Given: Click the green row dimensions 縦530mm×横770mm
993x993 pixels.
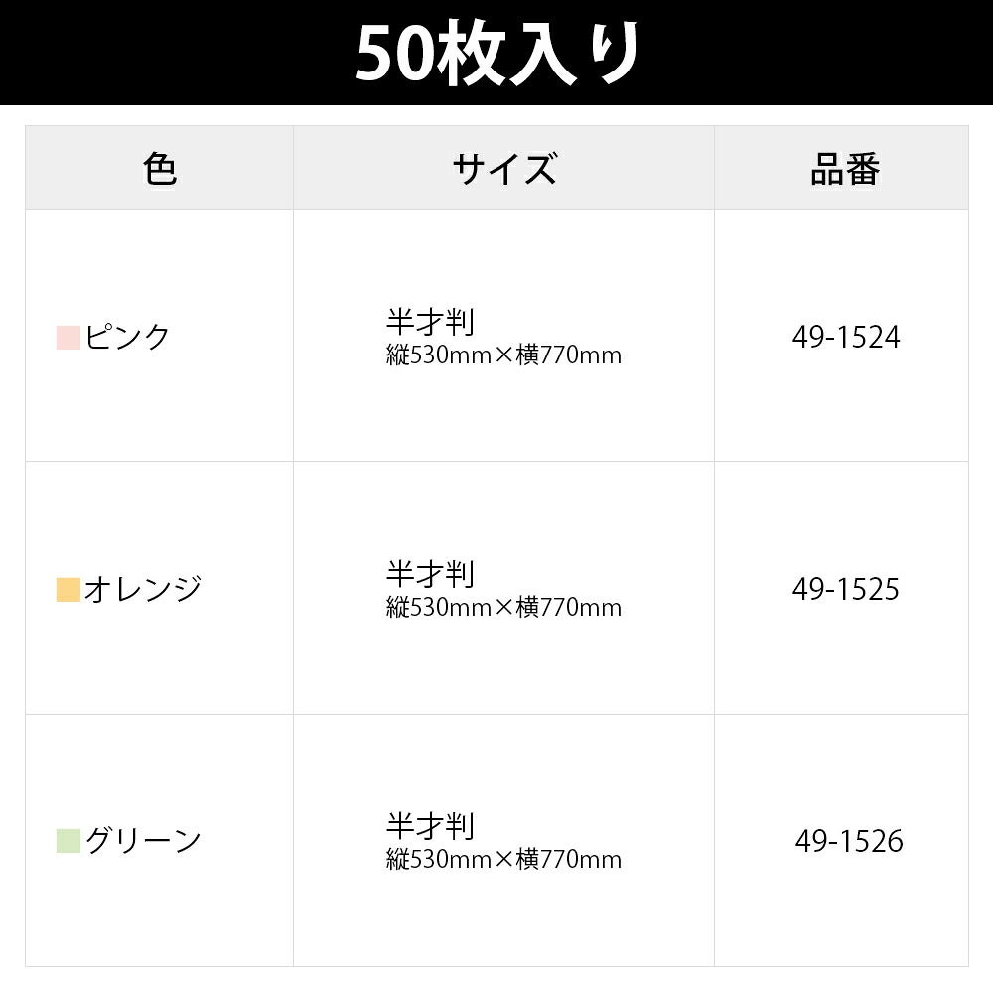Looking at the screenshot, I should pos(504,859).
